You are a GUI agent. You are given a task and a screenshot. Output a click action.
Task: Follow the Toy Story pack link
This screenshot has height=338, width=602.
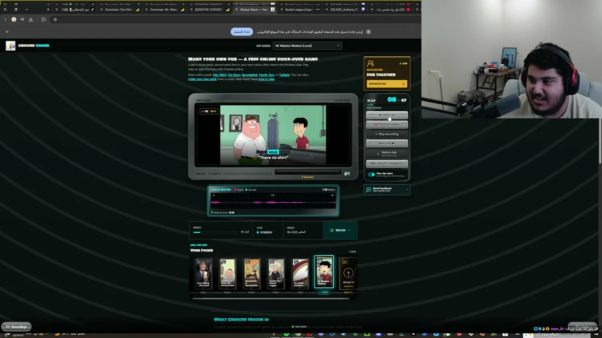234,75
